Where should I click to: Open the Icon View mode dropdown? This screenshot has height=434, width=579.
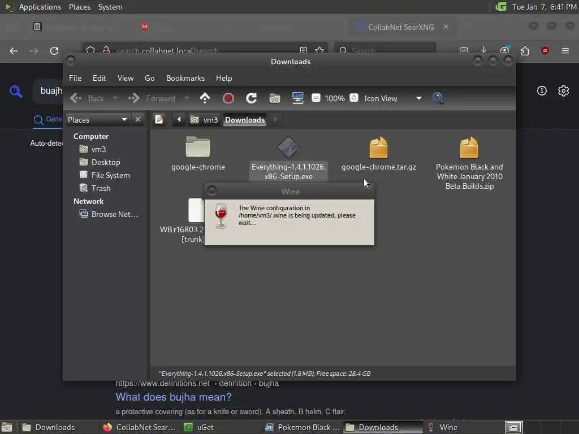(x=393, y=98)
